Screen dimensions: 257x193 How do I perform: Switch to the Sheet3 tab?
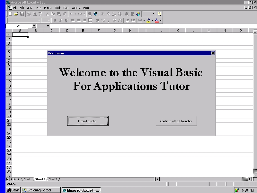53,179
